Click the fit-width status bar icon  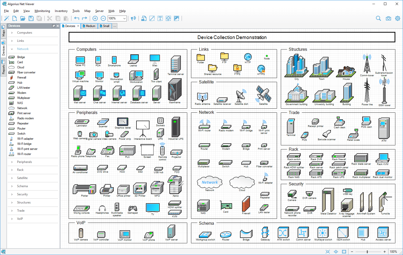tap(336, 252)
